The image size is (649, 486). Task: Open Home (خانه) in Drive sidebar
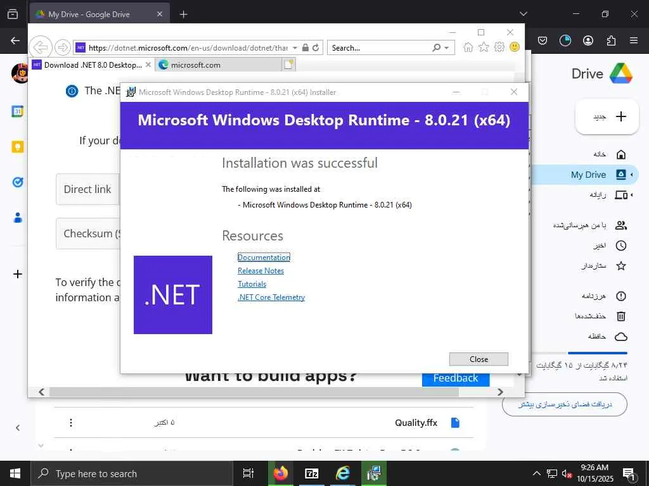click(610, 154)
